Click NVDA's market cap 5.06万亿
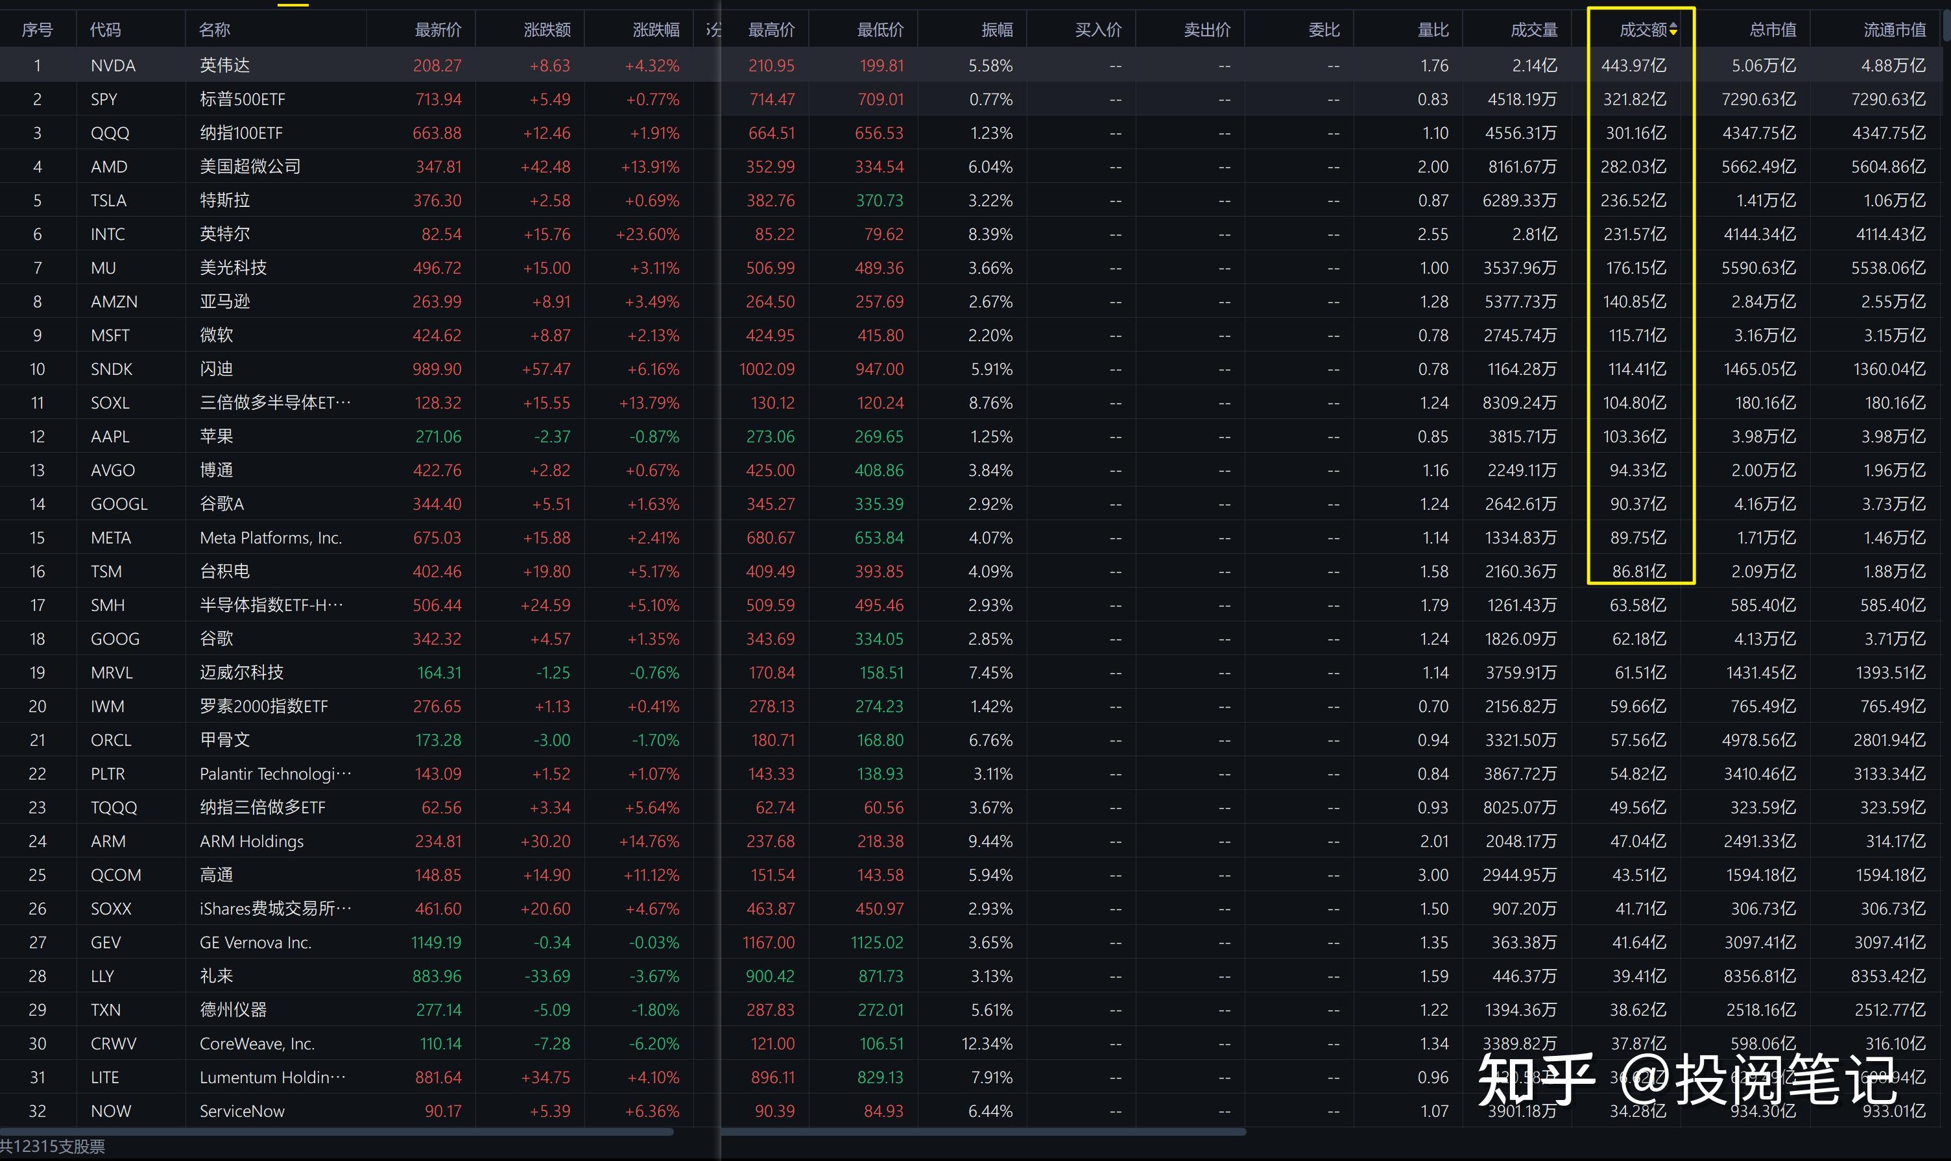1951x1161 pixels. (1764, 66)
